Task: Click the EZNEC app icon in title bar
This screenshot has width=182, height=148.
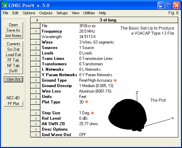Action: click(4, 5)
